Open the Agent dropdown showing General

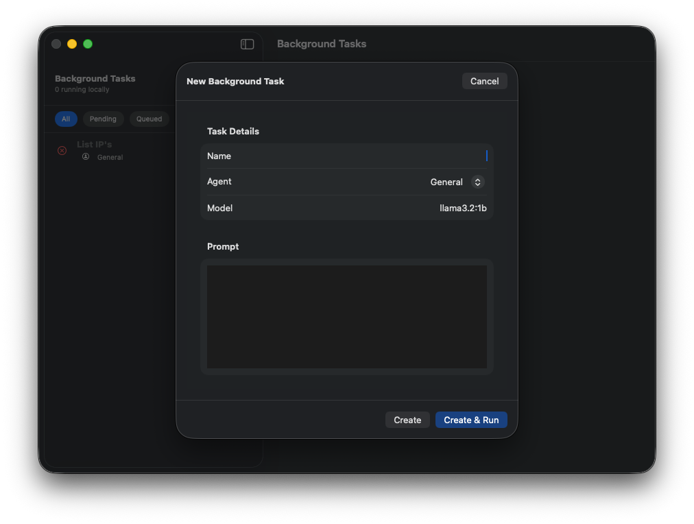[454, 182]
